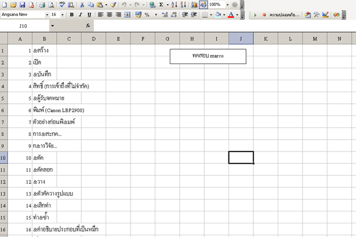
Task: Expand the fill color palette arrow
Action: point(224,15)
